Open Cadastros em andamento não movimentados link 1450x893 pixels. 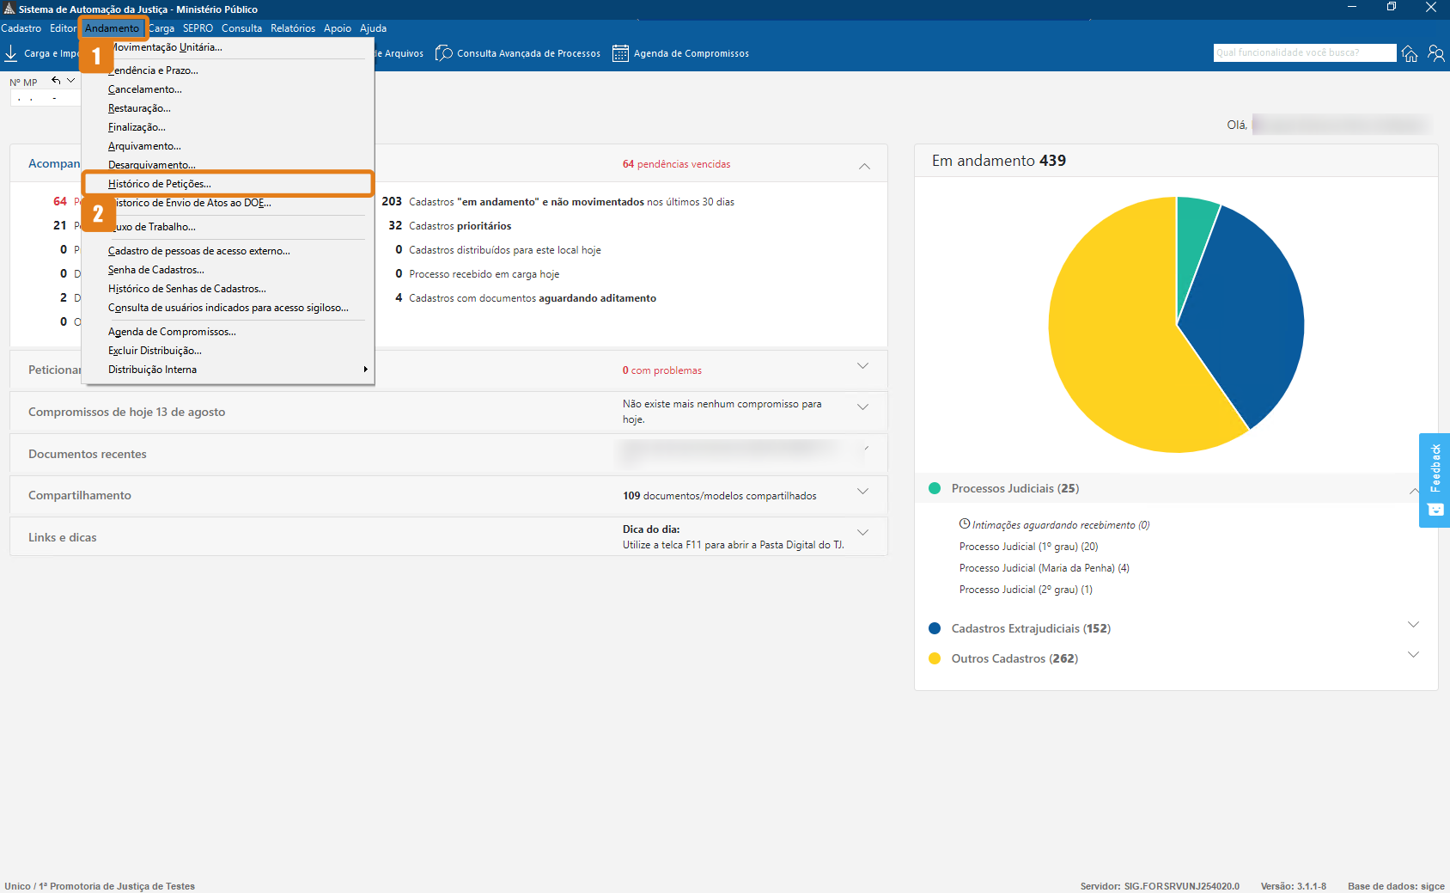pos(571,202)
